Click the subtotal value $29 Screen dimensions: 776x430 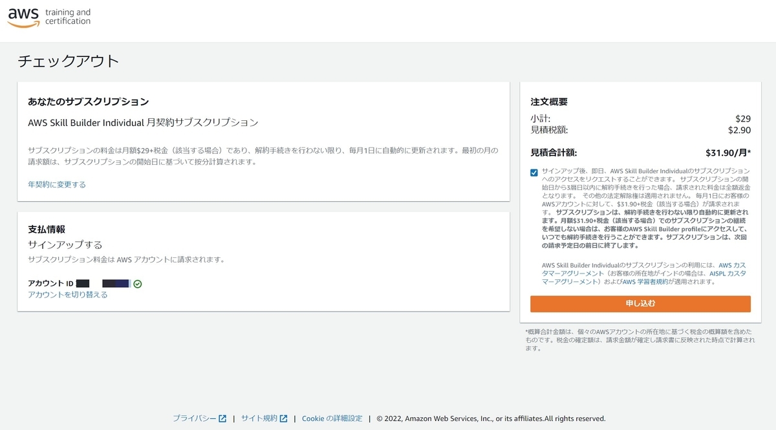tap(743, 118)
